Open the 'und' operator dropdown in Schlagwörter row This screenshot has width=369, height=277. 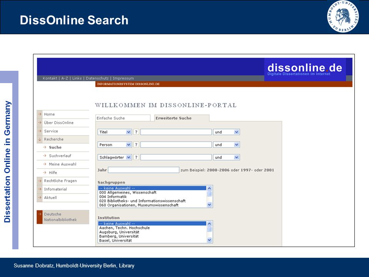(226, 157)
